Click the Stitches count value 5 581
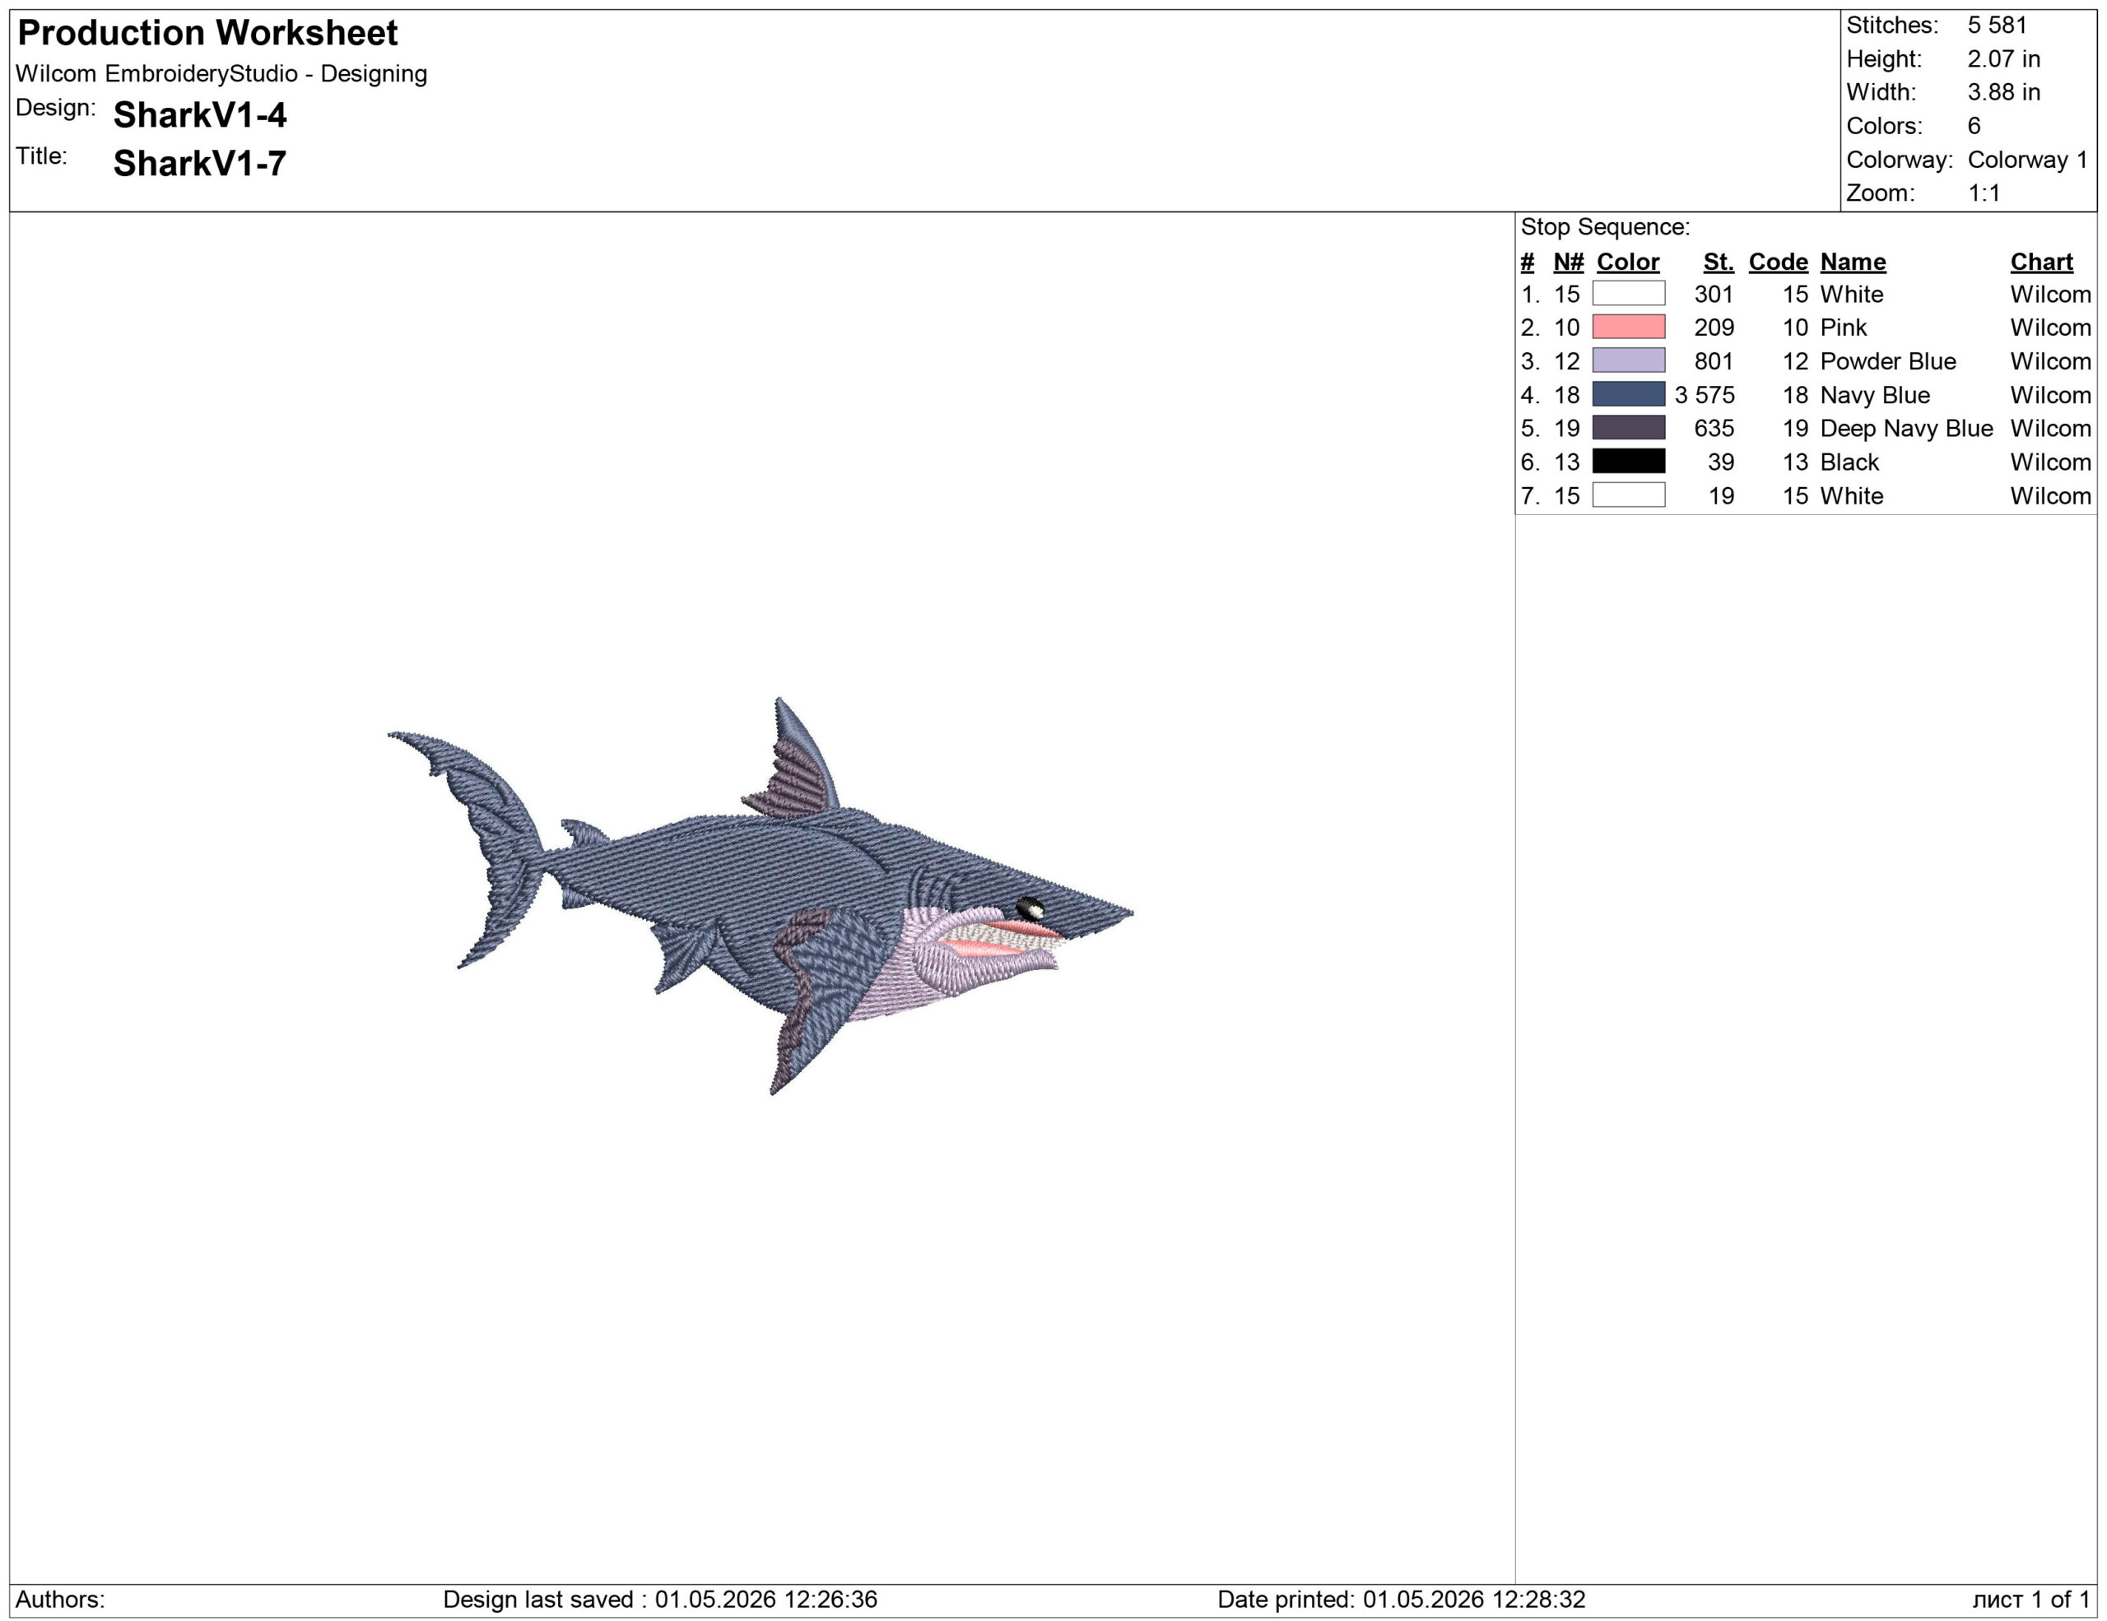Image resolution: width=2107 pixels, height=1621 pixels. click(x=1997, y=25)
